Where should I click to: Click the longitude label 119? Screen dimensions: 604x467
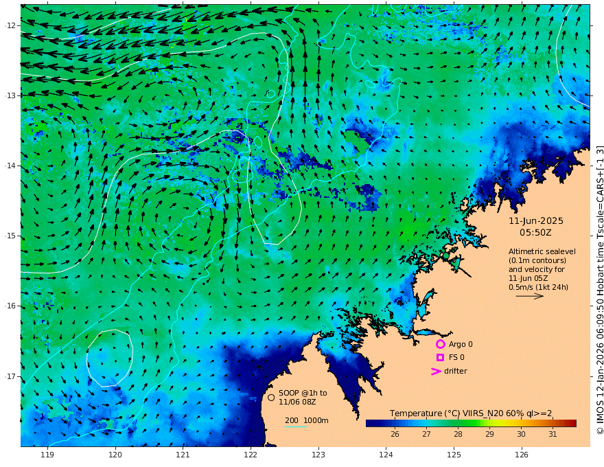click(x=47, y=455)
